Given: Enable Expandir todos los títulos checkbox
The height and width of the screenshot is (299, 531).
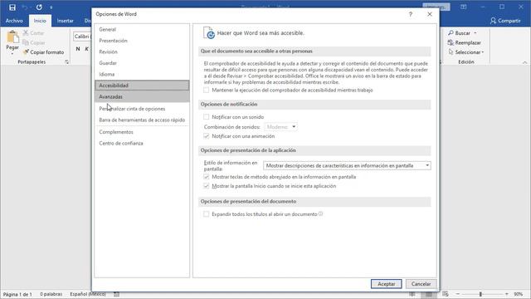Looking at the screenshot, I should click(207, 214).
